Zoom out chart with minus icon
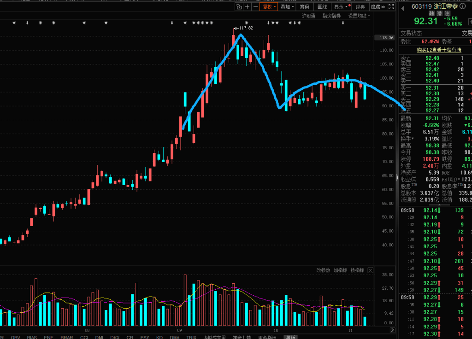 click(255, 7)
